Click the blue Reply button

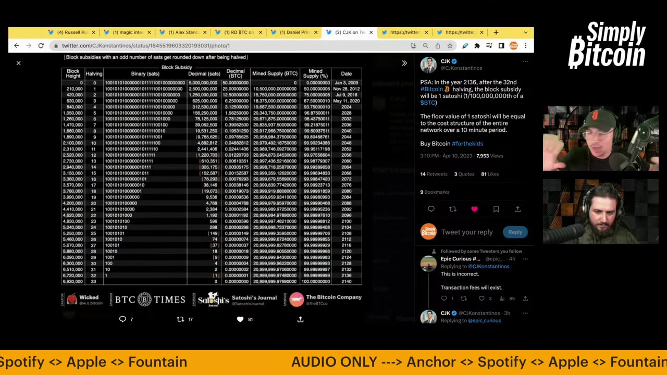click(x=515, y=232)
